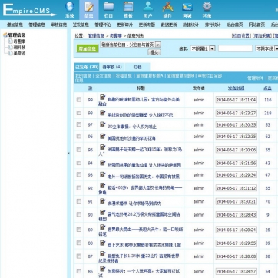Click the edit icon of row ID 92
Image resolution: width=278 pixels, height=278 pixels.
tap(103, 186)
